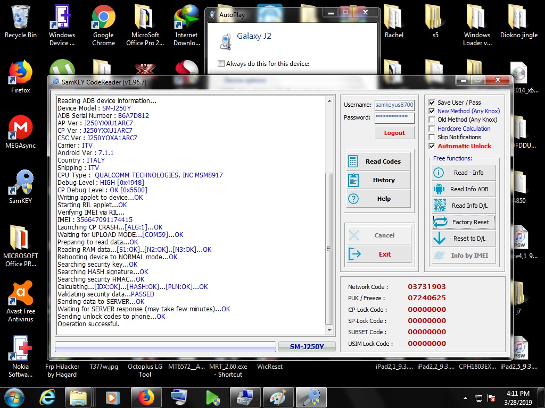Select Internet Download Manager desktop icon
545x408 pixels.
(187, 25)
